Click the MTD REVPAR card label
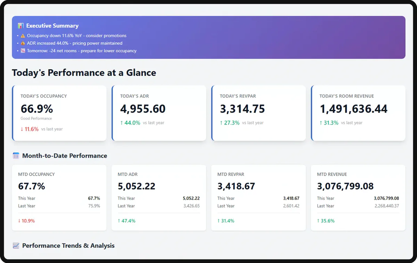 click(231, 174)
